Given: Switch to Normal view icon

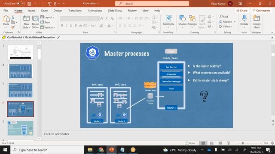Looking at the screenshot, I should coord(203,143).
